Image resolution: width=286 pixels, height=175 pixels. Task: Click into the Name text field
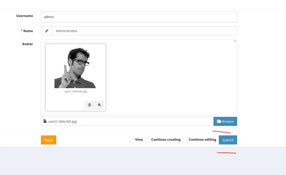pyautogui.click(x=145, y=31)
